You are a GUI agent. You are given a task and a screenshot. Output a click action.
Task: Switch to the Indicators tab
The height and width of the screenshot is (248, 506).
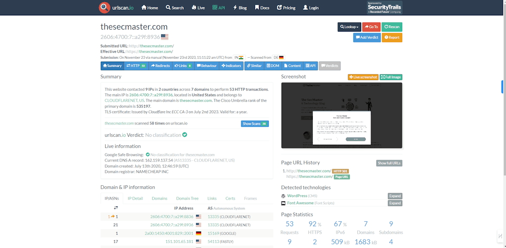point(231,66)
